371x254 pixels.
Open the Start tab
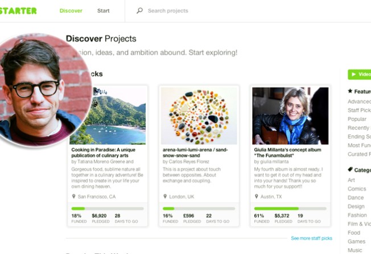click(x=104, y=11)
